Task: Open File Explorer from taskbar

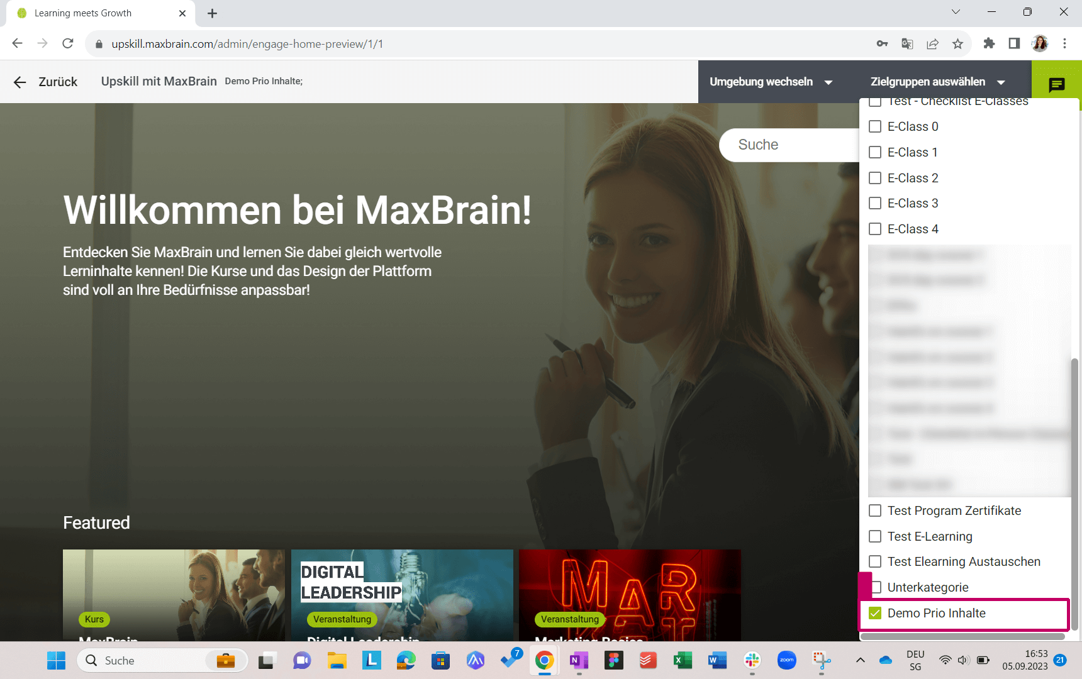Action: coord(337,660)
